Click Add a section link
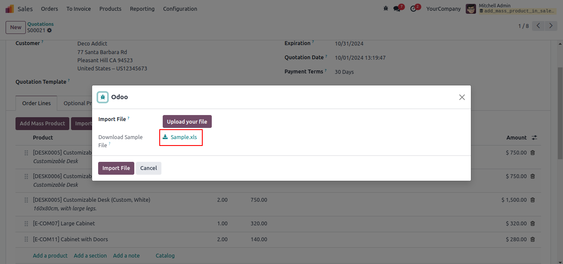This screenshot has height=264, width=563. (90, 255)
